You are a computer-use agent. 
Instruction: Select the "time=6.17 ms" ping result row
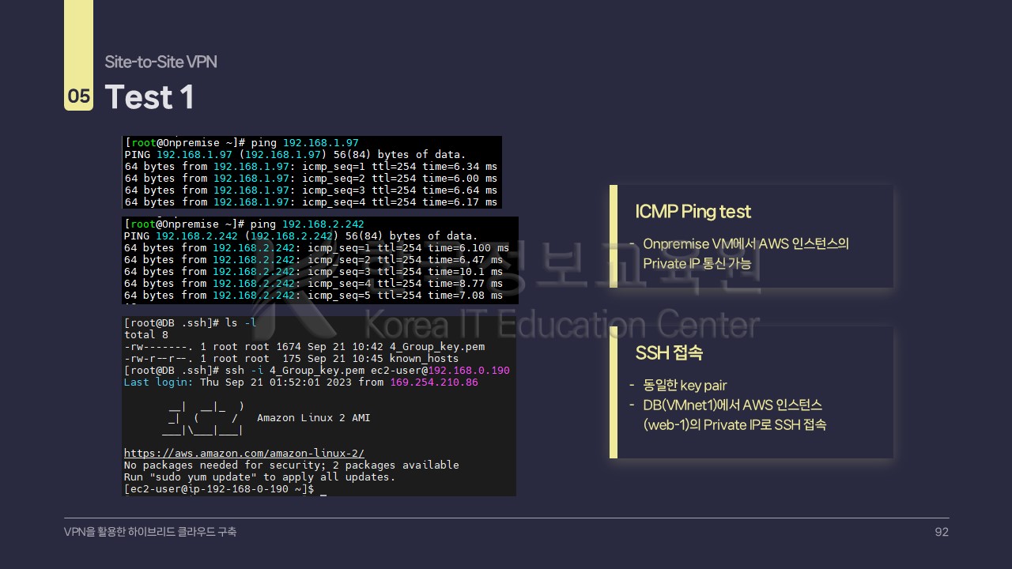[311, 202]
